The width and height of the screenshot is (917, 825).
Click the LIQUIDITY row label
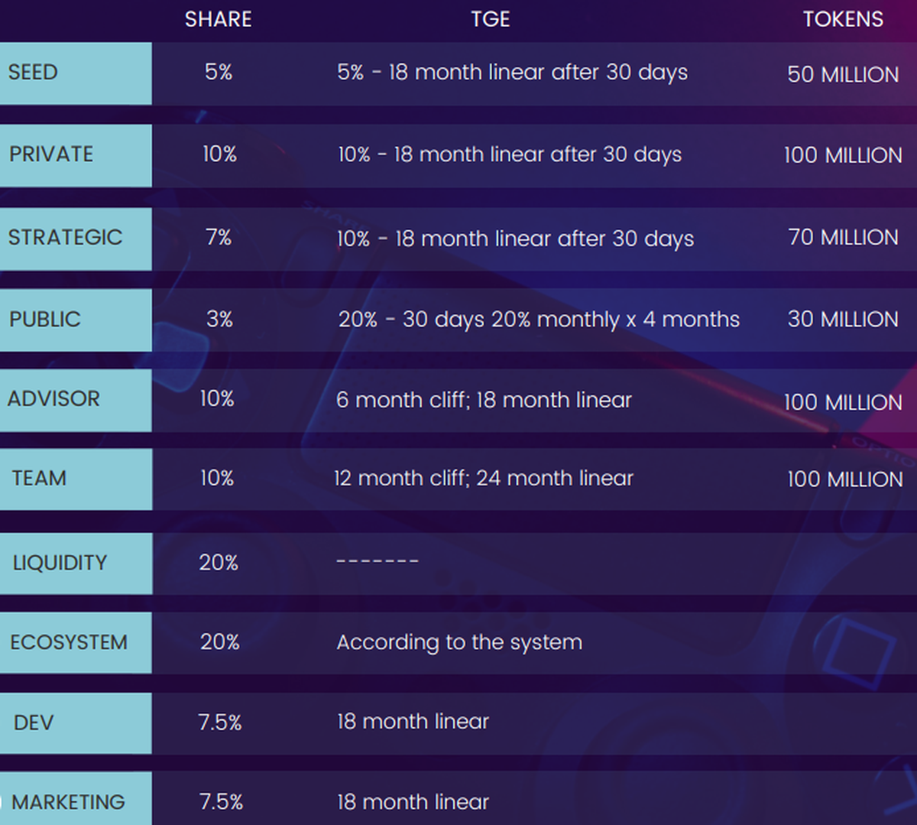[x=60, y=564]
